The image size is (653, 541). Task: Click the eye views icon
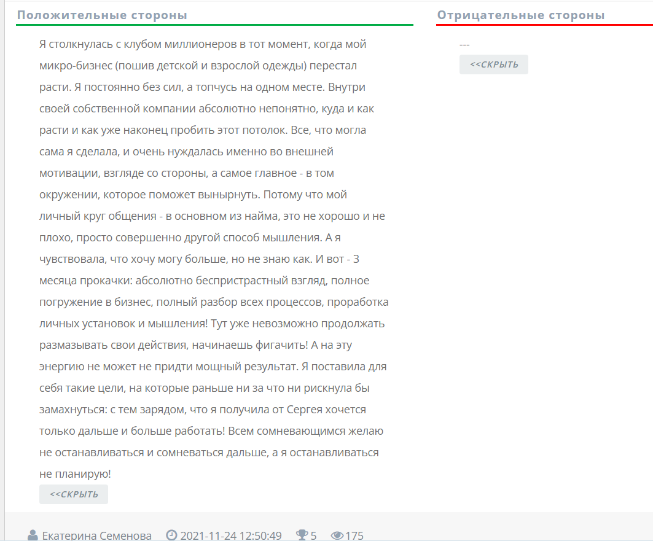(x=337, y=535)
